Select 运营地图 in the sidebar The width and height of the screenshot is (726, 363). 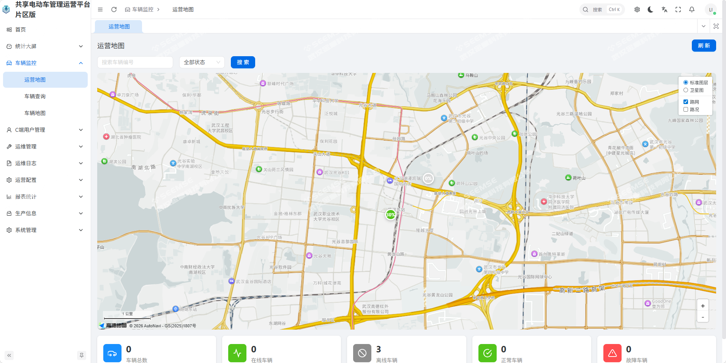(46, 80)
